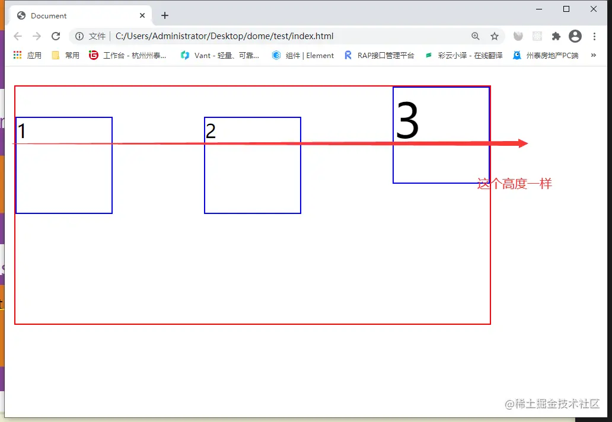Maximize the Chrome window
This screenshot has height=422, width=612.
566,9
